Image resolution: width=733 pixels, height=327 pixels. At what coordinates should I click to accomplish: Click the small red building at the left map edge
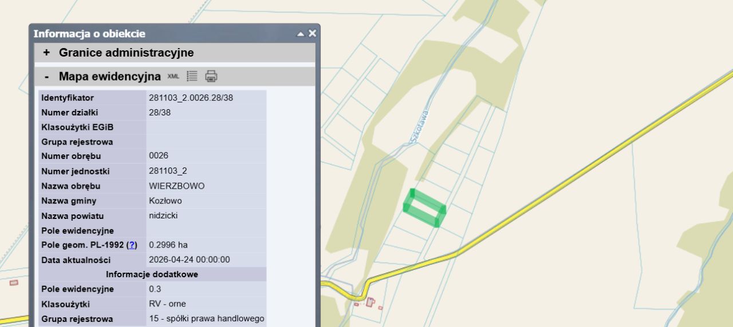(x=14, y=282)
